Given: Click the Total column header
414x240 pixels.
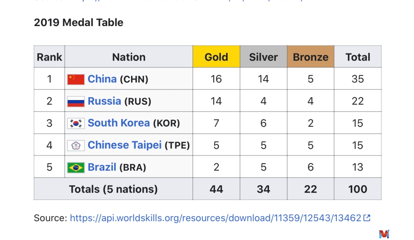Looking at the screenshot, I should click(358, 57).
